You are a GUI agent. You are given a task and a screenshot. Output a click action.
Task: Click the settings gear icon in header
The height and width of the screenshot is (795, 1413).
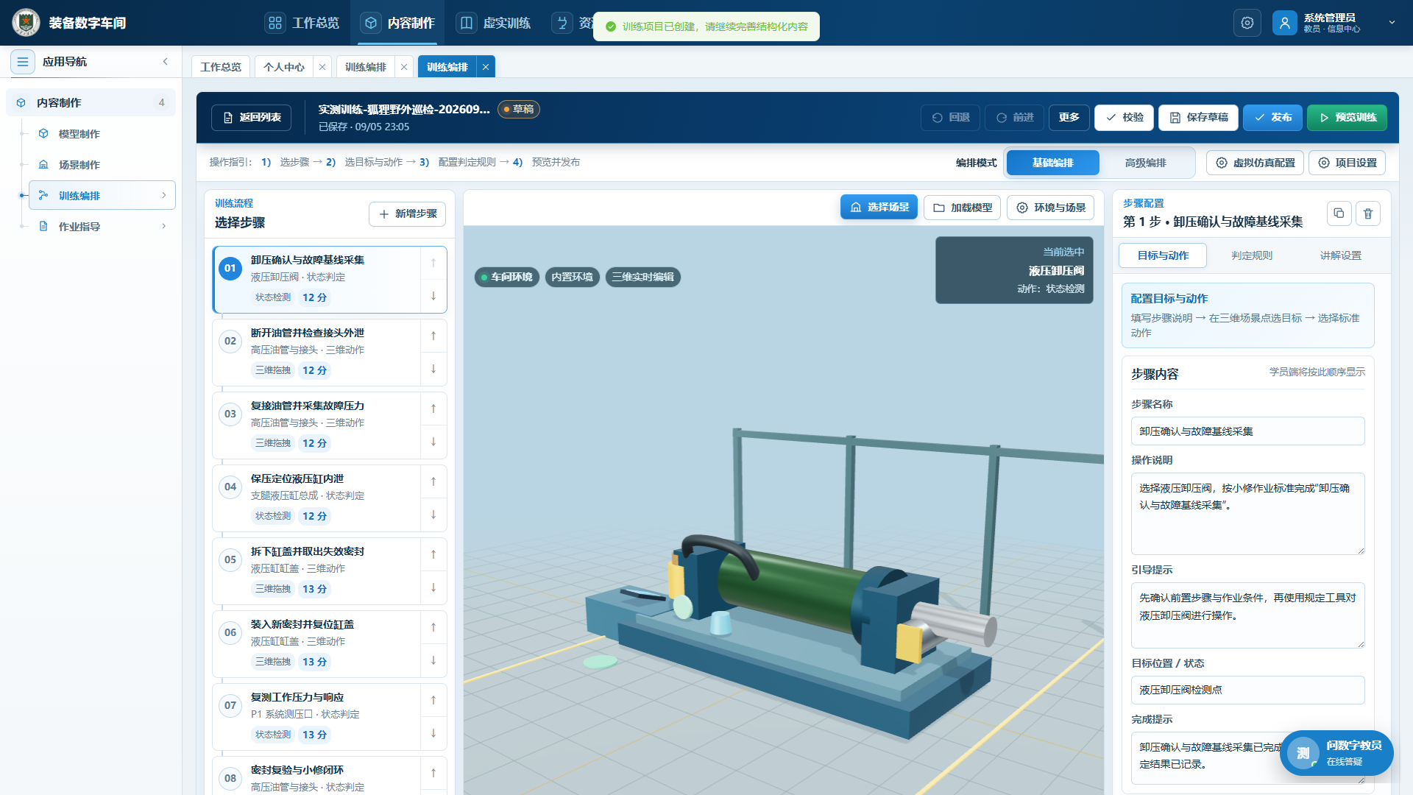[1247, 23]
